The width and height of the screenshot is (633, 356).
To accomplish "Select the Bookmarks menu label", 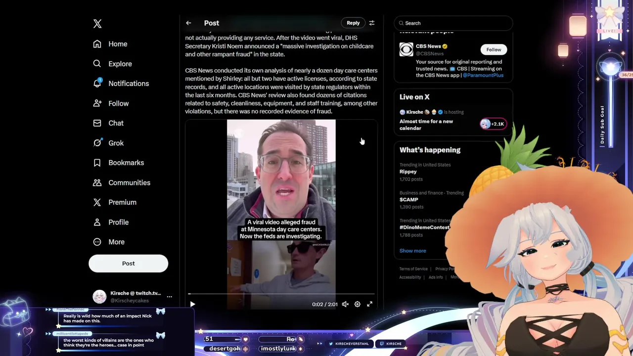I will 126,163.
